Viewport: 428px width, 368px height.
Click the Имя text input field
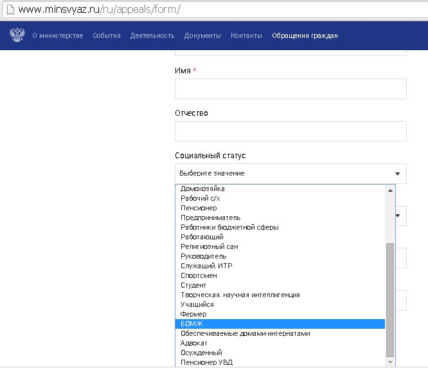click(x=290, y=89)
